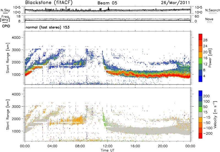The image size is (220, 152).
Task: Click the '200' label on Velocity colorbar
Action: [x=207, y=96]
